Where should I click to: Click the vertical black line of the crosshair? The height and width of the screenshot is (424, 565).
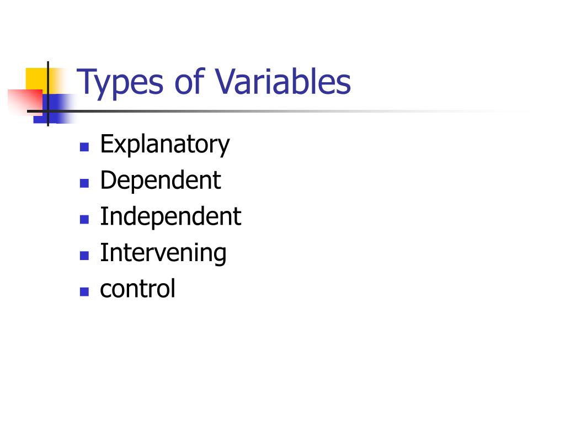tap(48, 94)
